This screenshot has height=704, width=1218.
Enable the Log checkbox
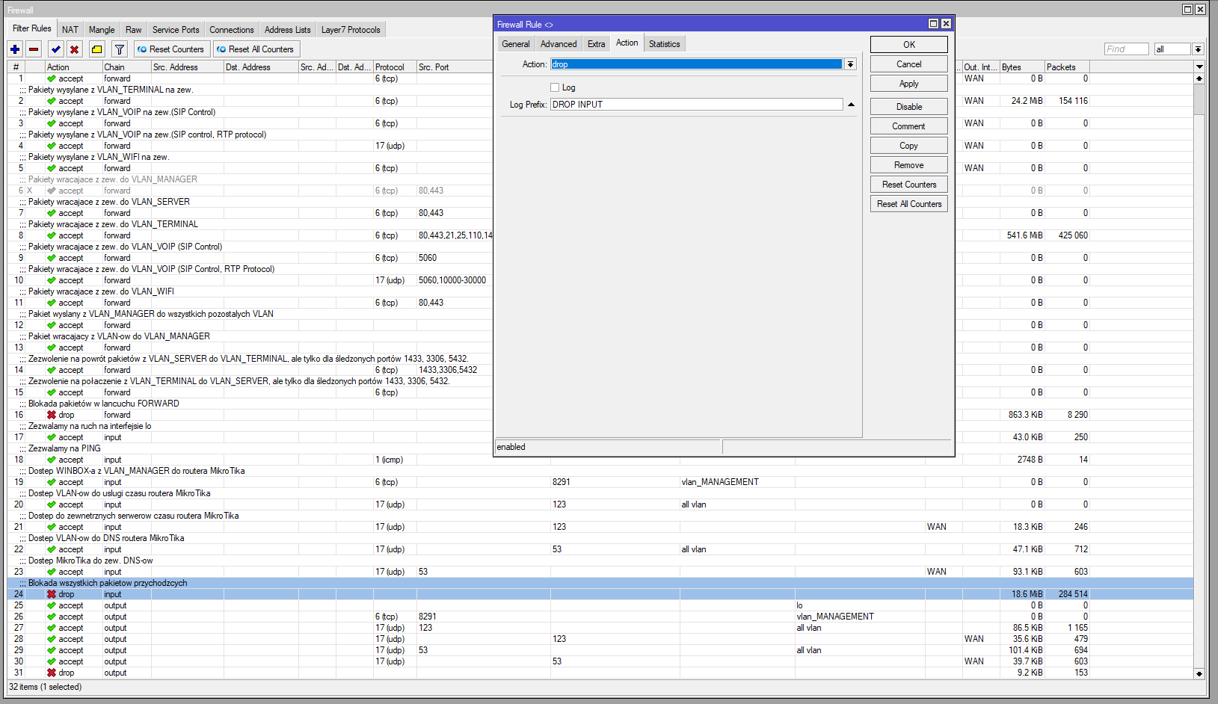tap(555, 87)
